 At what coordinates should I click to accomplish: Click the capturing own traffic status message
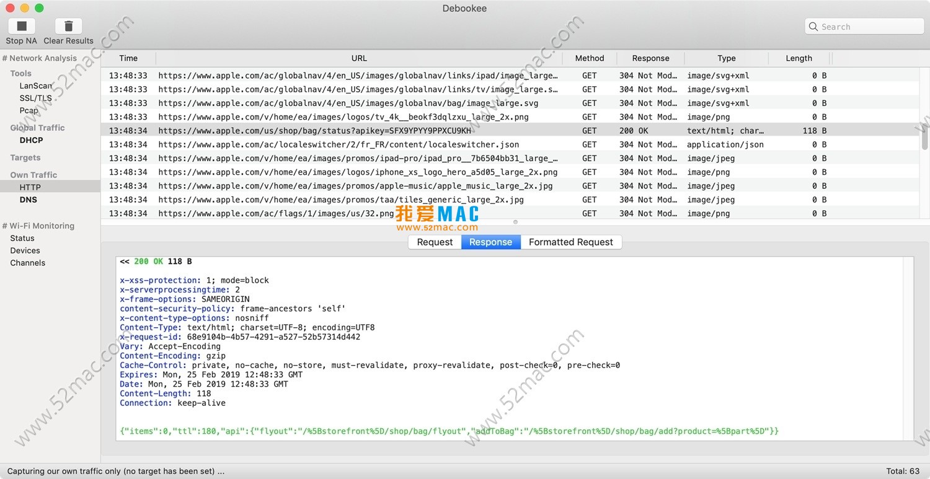click(x=116, y=471)
